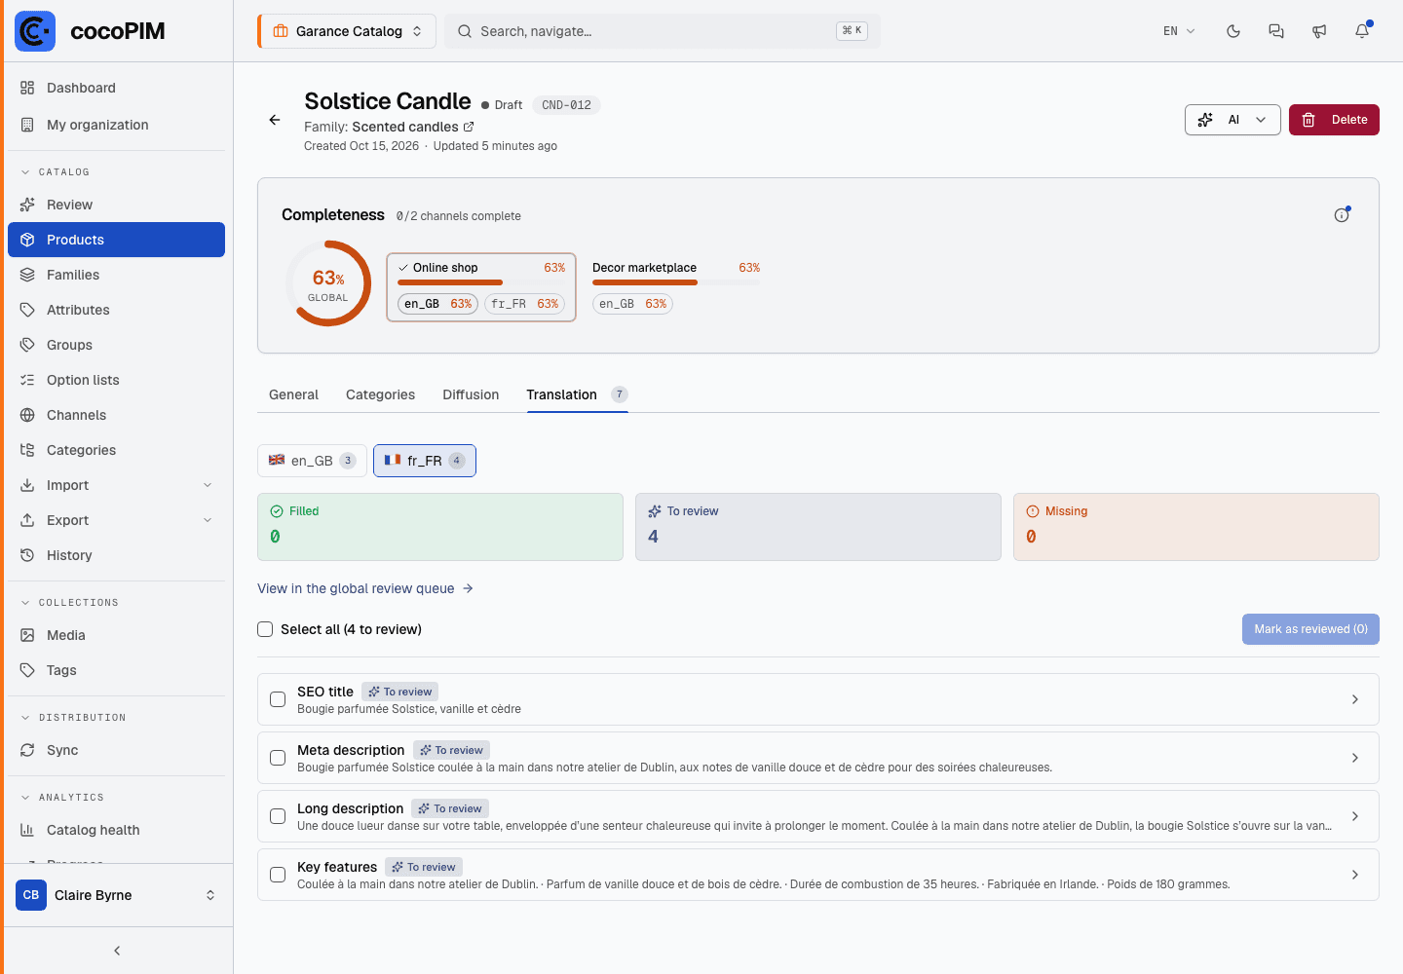Switch to the General tab
Viewport: 1403px width, 974px height.
[293, 394]
